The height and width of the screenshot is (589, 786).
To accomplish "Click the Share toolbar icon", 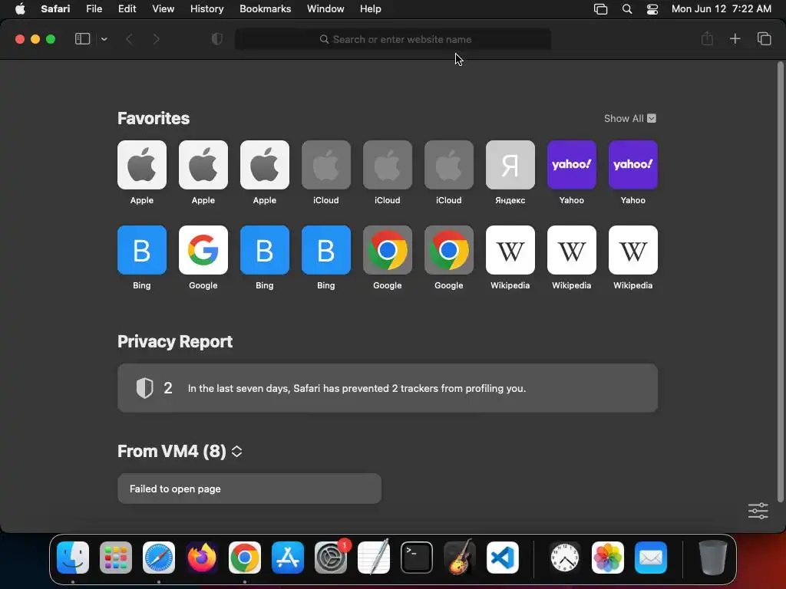I will tap(707, 38).
